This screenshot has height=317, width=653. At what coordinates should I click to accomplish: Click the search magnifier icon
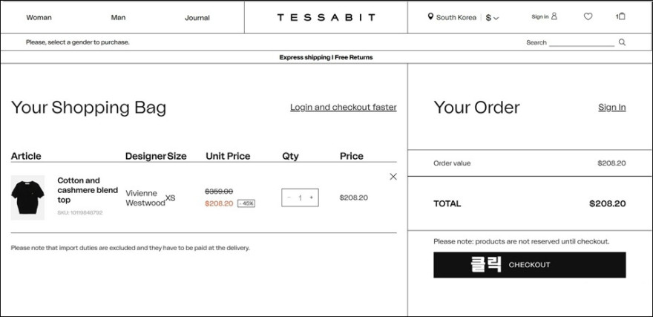coord(622,42)
